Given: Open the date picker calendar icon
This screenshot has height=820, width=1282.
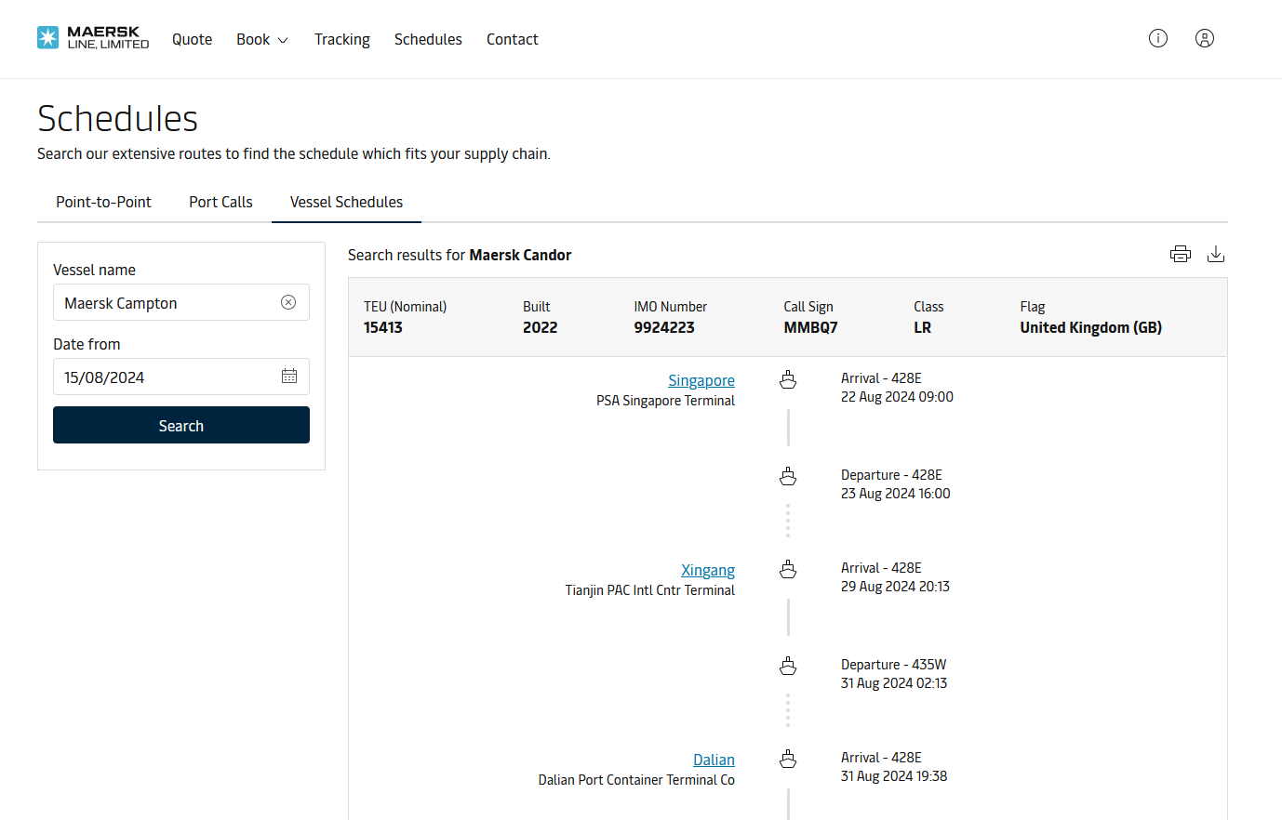Looking at the screenshot, I should [289, 377].
